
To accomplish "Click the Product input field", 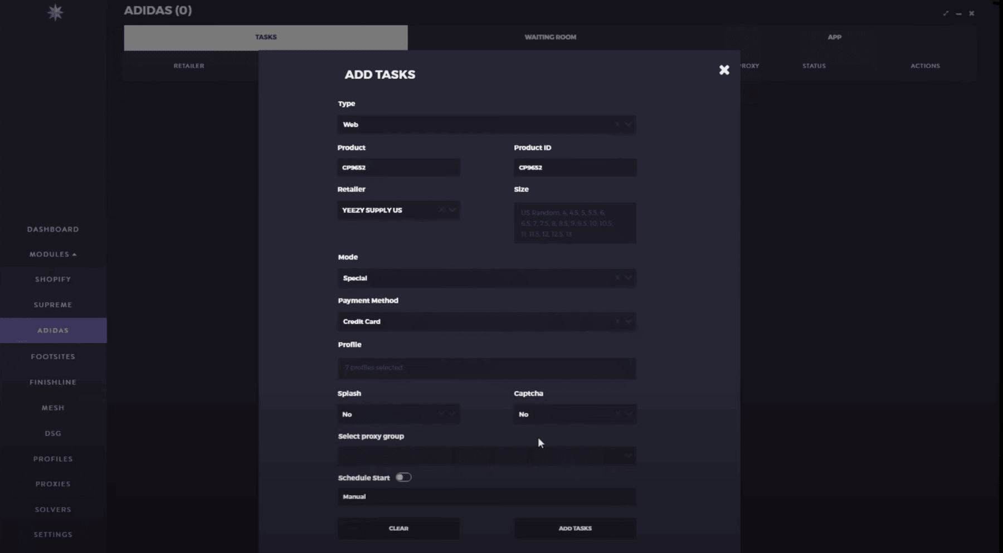I will [398, 167].
